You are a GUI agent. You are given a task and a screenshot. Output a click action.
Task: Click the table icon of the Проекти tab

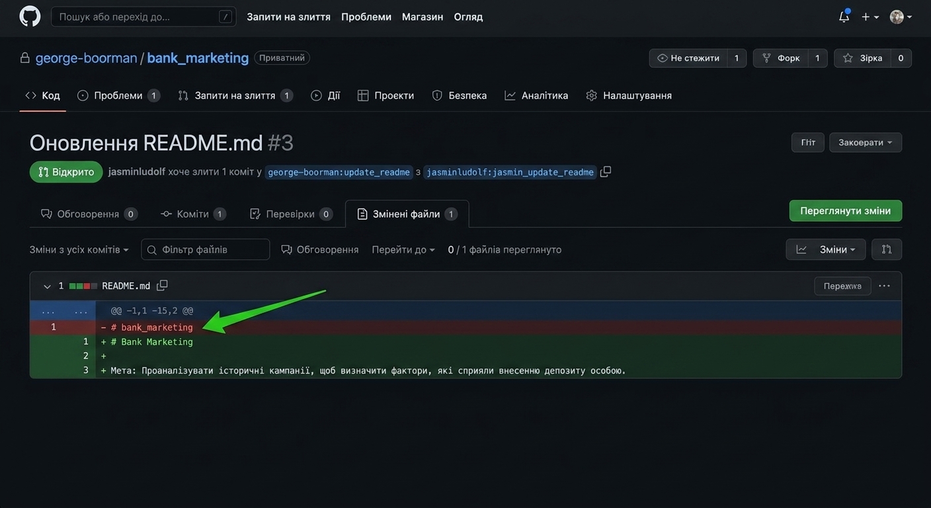click(x=363, y=95)
